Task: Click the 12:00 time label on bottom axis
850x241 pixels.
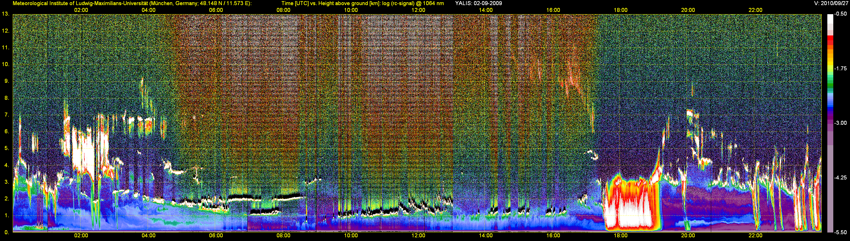Action: tap(418, 235)
